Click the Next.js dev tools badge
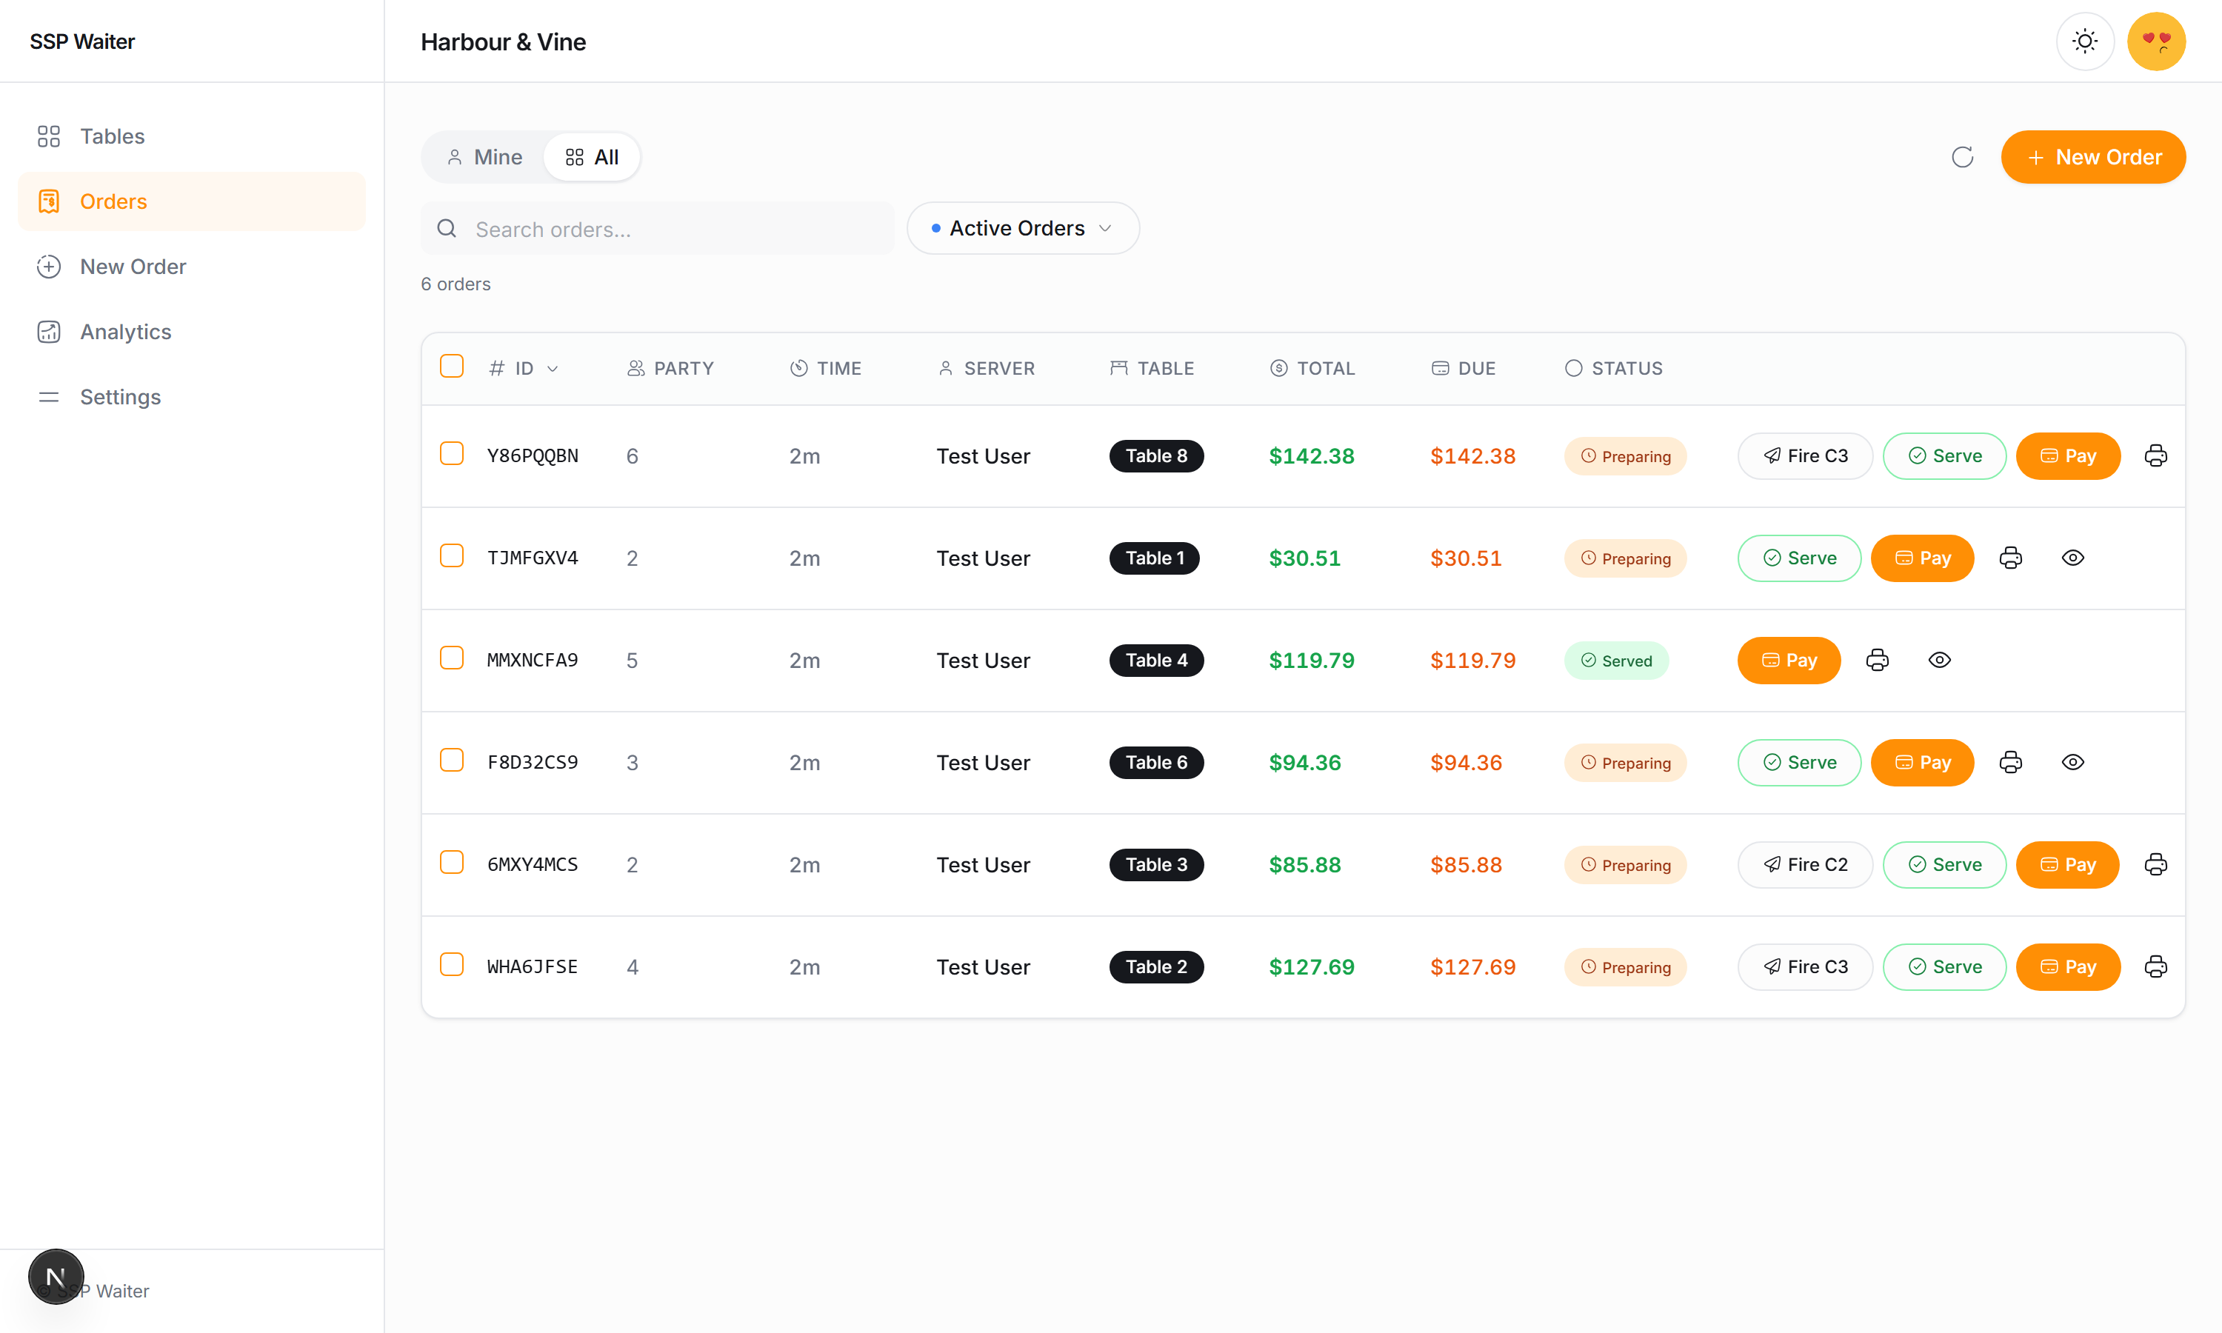 (56, 1277)
